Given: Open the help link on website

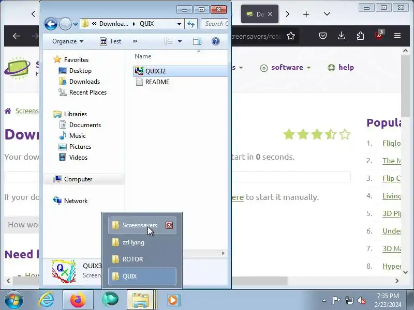Looking at the screenshot, I should (x=341, y=68).
